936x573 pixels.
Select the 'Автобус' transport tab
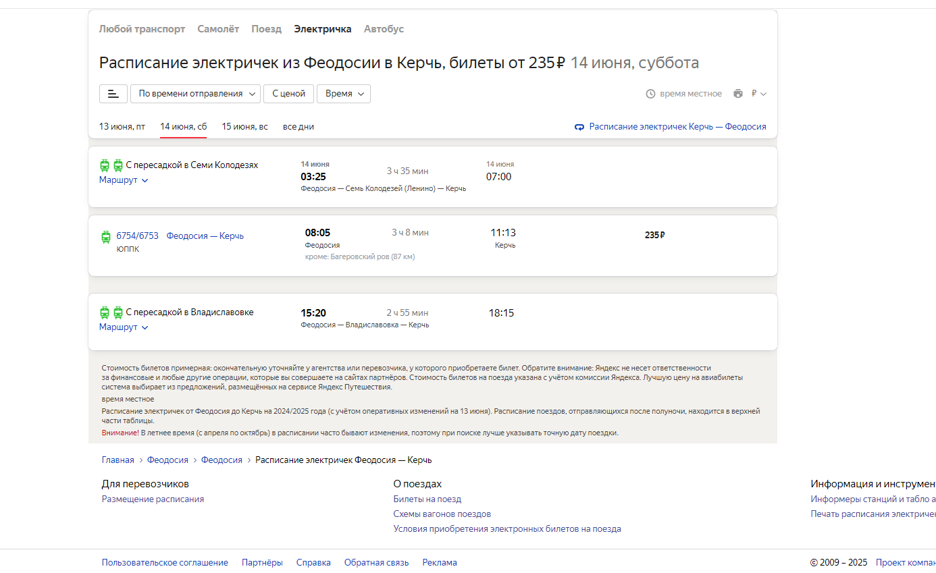pos(384,29)
